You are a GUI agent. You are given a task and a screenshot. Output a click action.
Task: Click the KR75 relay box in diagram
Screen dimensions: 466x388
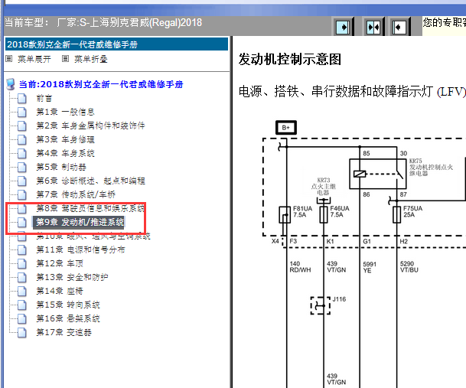(x=378, y=174)
